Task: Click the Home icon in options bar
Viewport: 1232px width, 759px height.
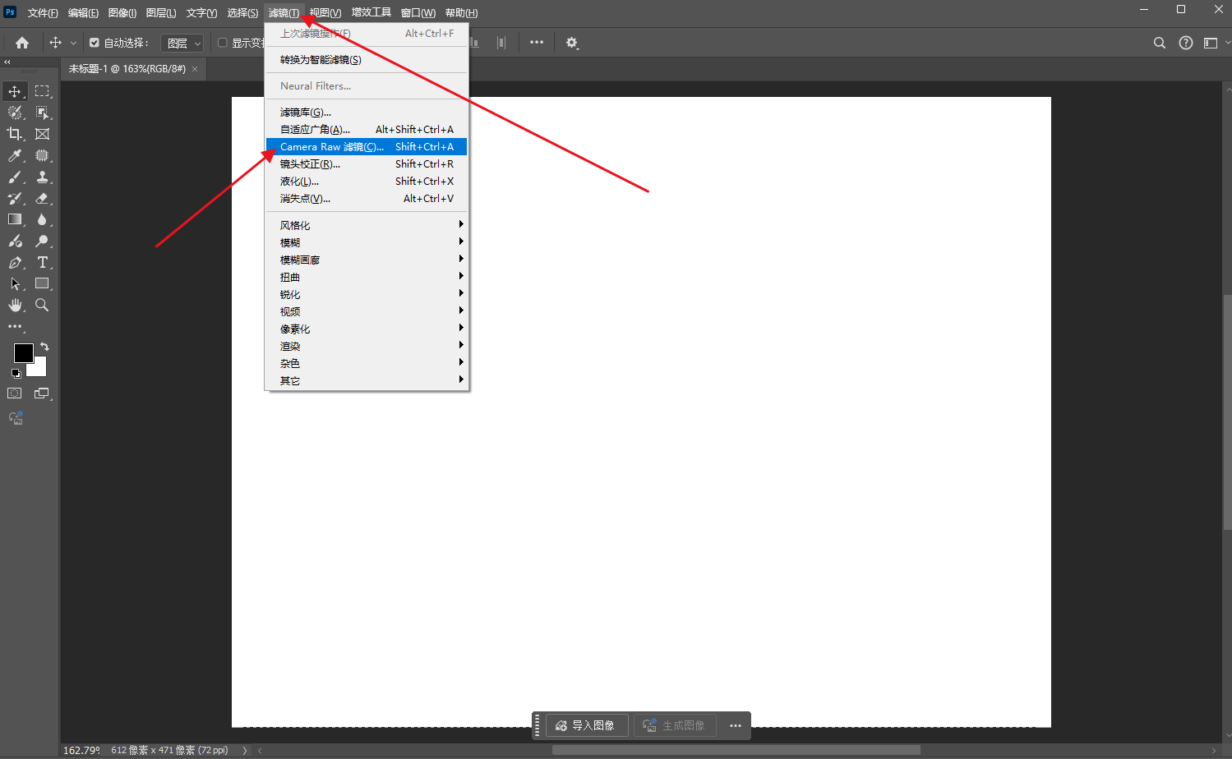Action: 22,43
